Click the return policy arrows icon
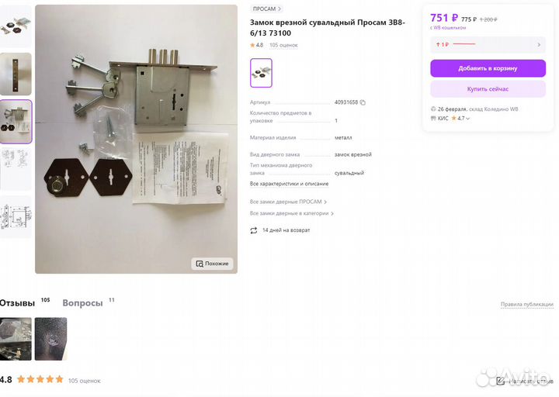Image resolution: width=559 pixels, height=397 pixels. tap(253, 230)
